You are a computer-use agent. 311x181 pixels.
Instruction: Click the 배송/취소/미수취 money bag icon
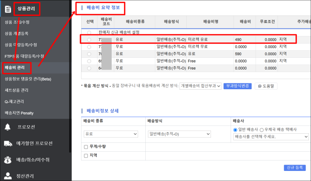pos(8,160)
